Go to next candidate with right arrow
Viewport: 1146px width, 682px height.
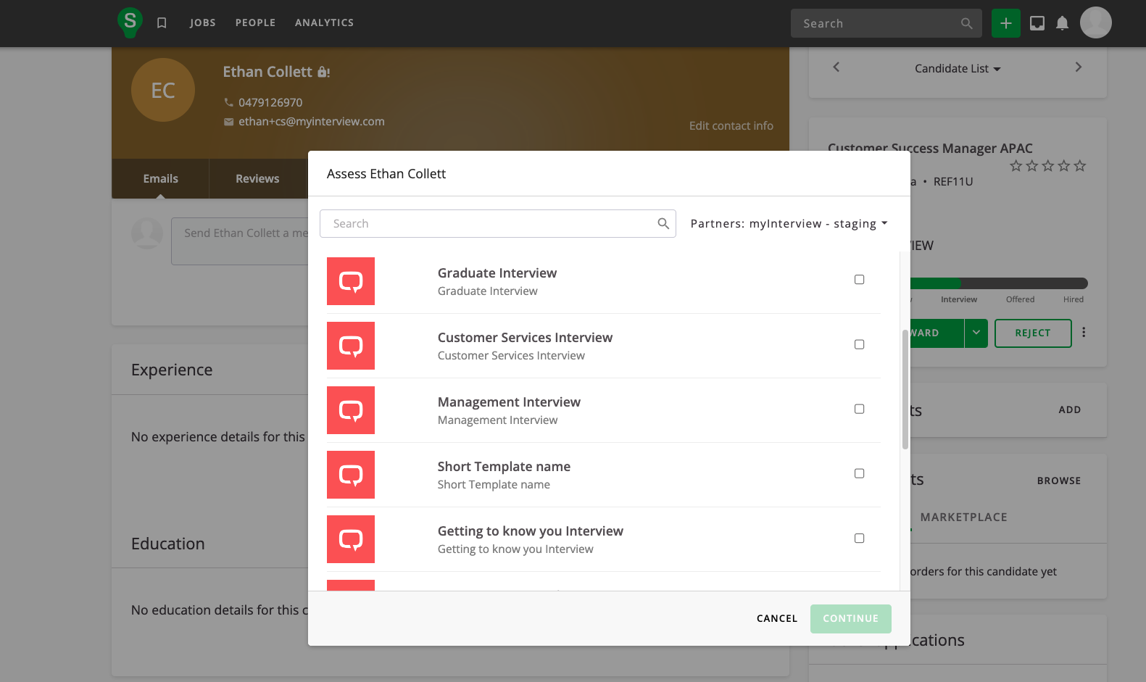tap(1078, 67)
